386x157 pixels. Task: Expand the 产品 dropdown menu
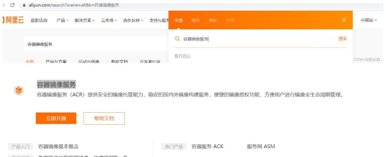coord(62,20)
